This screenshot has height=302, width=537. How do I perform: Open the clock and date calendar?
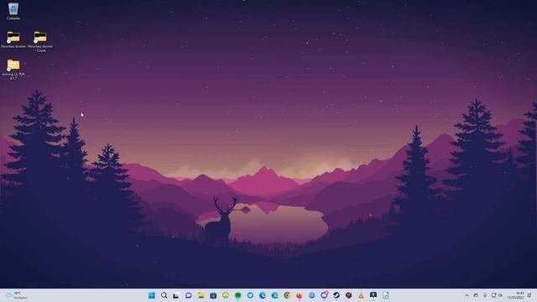(516, 295)
